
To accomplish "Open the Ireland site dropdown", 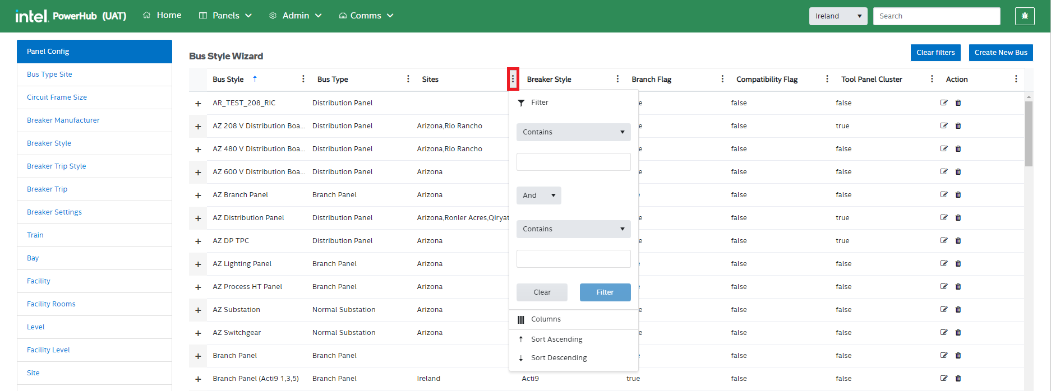I will coord(838,16).
